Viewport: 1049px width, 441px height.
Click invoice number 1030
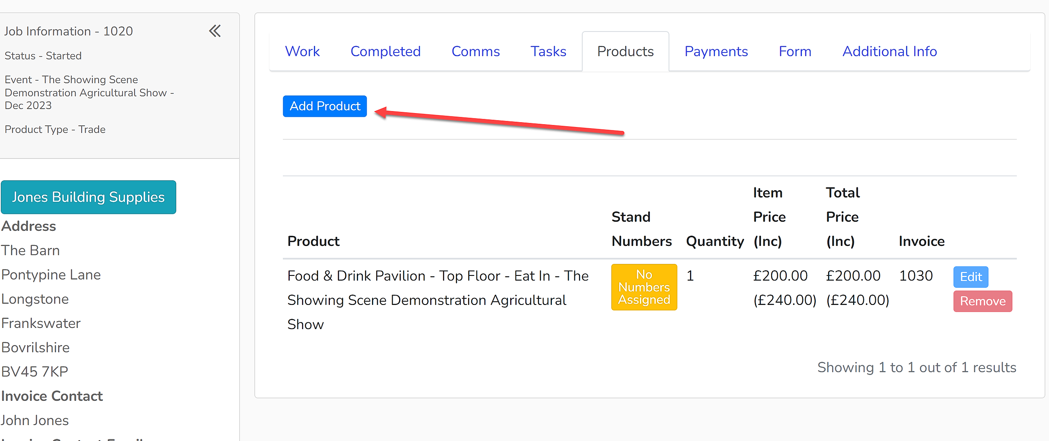pos(916,276)
